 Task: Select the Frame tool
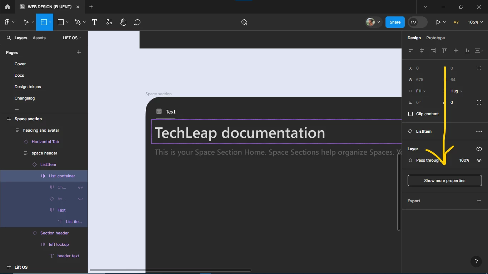[x=44, y=22]
